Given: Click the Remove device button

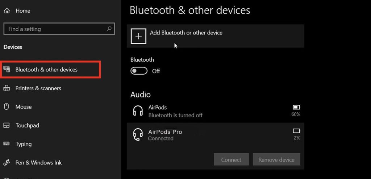Looking at the screenshot, I should point(276,159).
